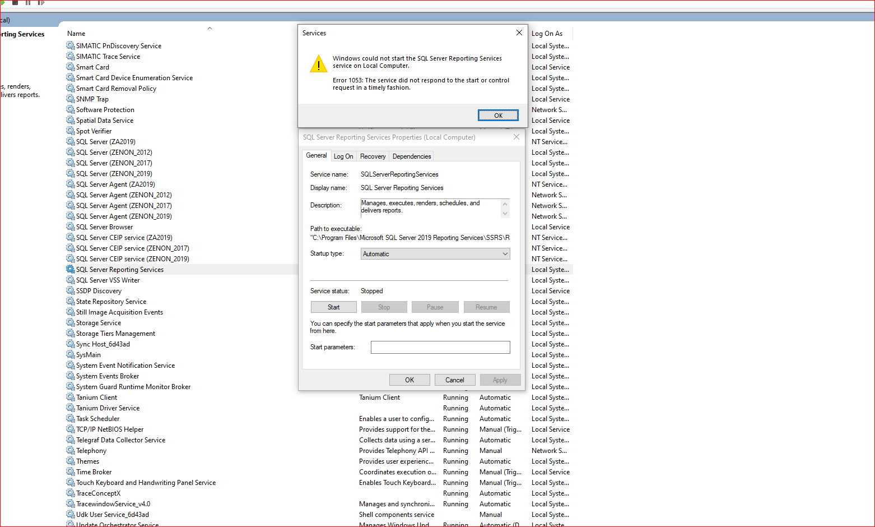Click the gear icon for Udk User Service_6d43ad
The height and width of the screenshot is (527, 875).
[x=71, y=514]
